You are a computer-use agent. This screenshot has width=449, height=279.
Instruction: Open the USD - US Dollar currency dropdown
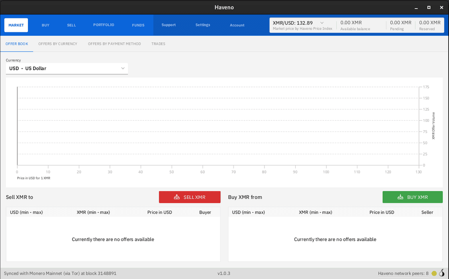pos(67,69)
